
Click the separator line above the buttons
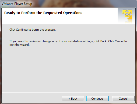[68, 92]
